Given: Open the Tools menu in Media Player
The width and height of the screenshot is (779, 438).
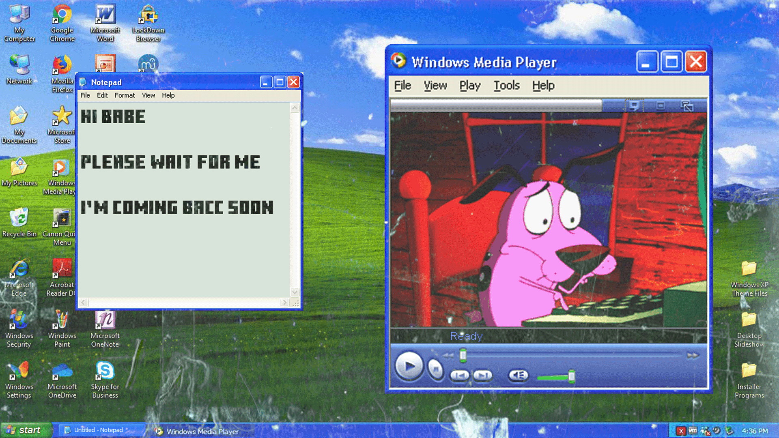Looking at the screenshot, I should coord(506,86).
